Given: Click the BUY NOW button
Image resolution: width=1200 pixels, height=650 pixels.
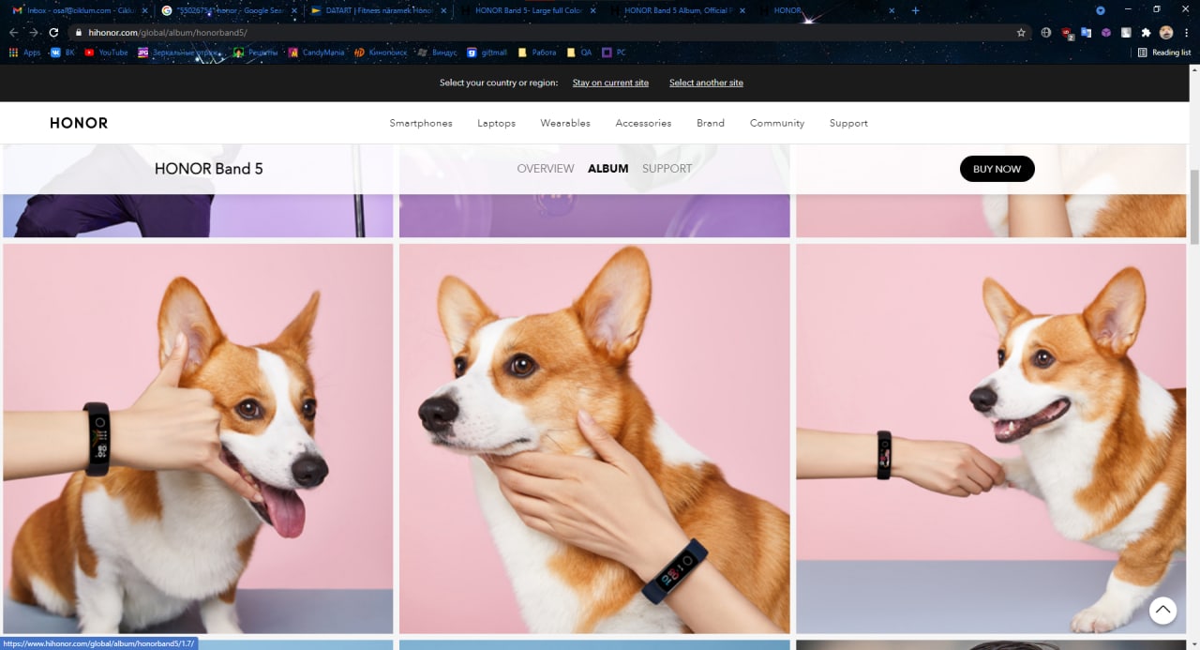Looking at the screenshot, I should click(997, 169).
